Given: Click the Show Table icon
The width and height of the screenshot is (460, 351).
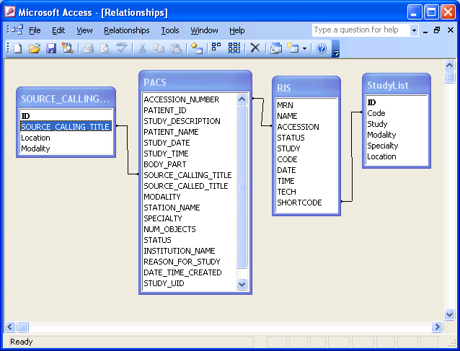Looking at the screenshot, I should pos(197,48).
